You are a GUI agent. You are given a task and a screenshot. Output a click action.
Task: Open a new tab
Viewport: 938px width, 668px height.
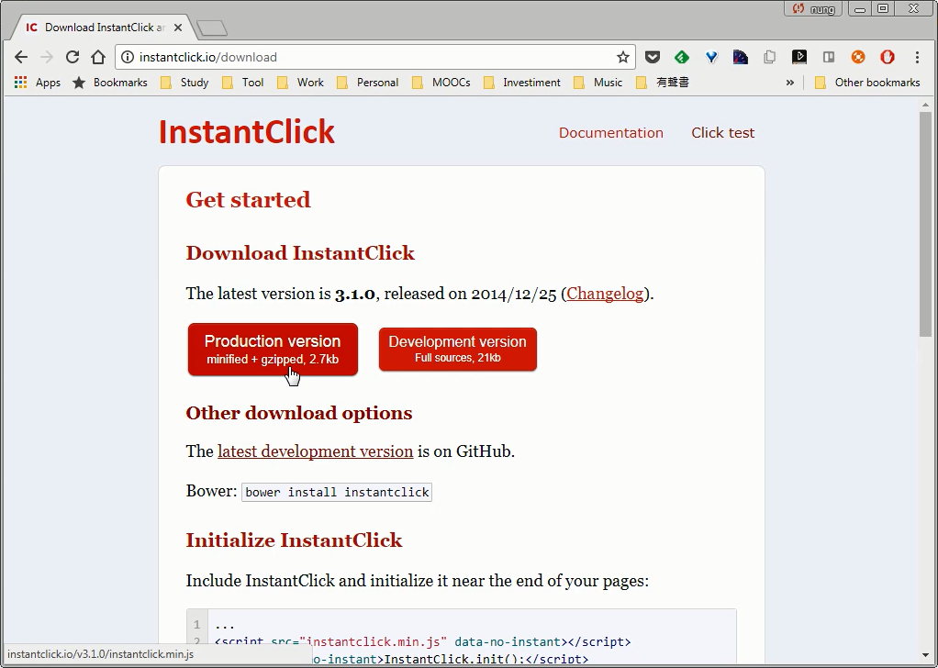[x=212, y=28]
